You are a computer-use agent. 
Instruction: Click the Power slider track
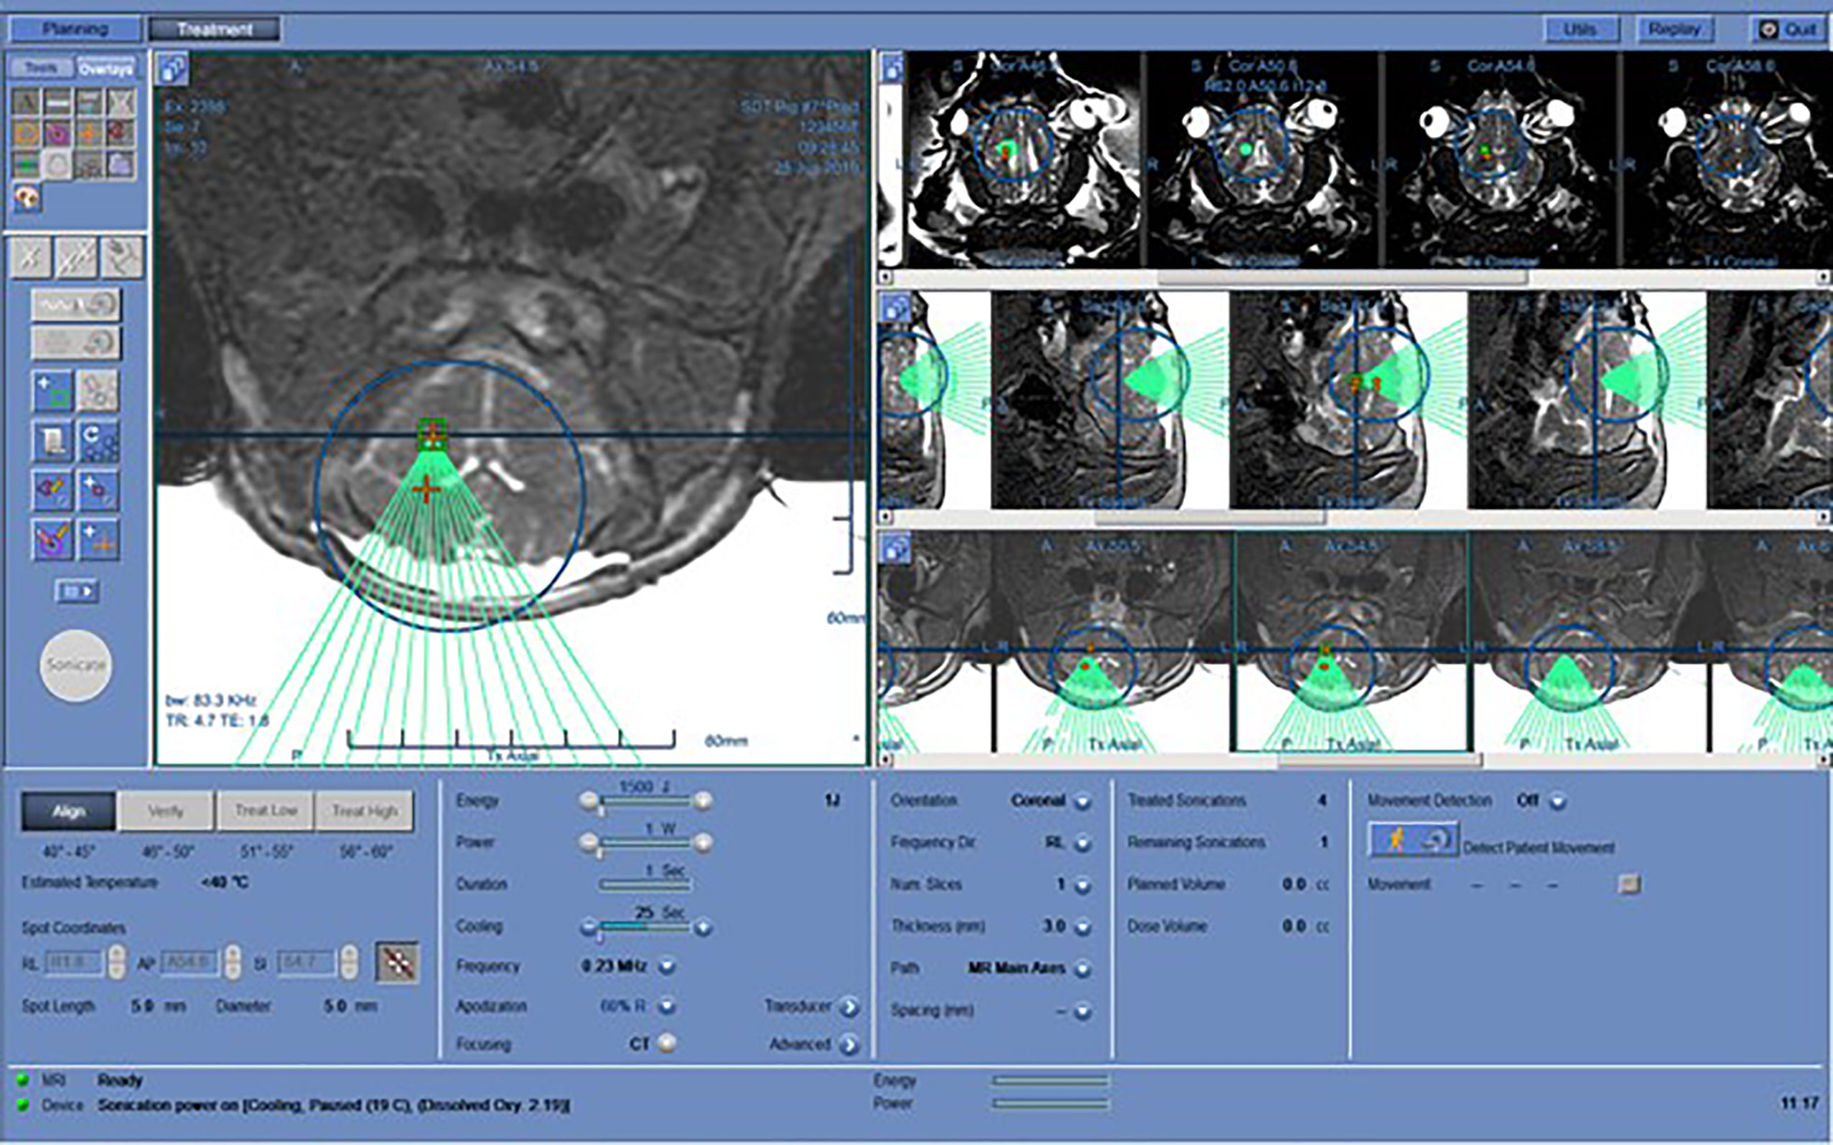[645, 842]
